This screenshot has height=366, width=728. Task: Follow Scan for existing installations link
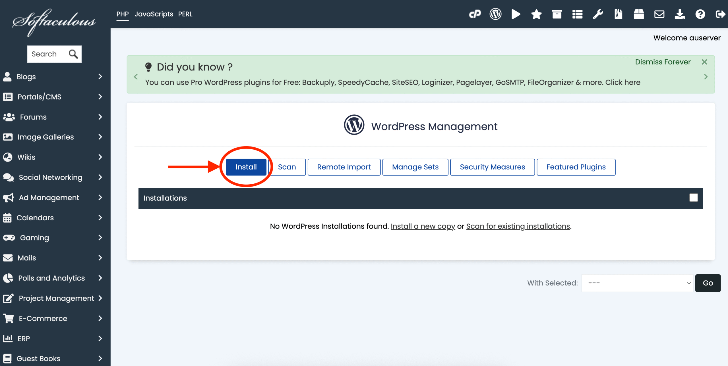[x=518, y=226]
